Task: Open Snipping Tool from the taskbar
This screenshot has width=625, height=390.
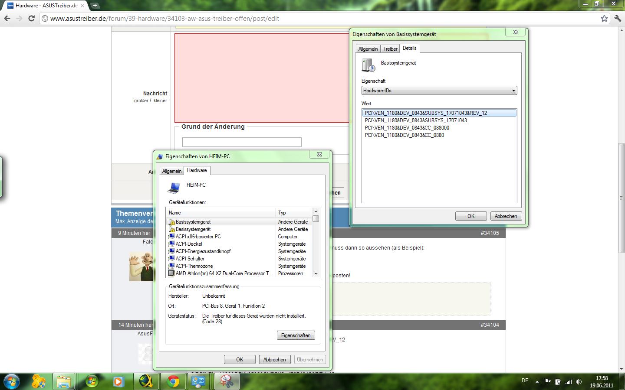Action: [x=227, y=381]
